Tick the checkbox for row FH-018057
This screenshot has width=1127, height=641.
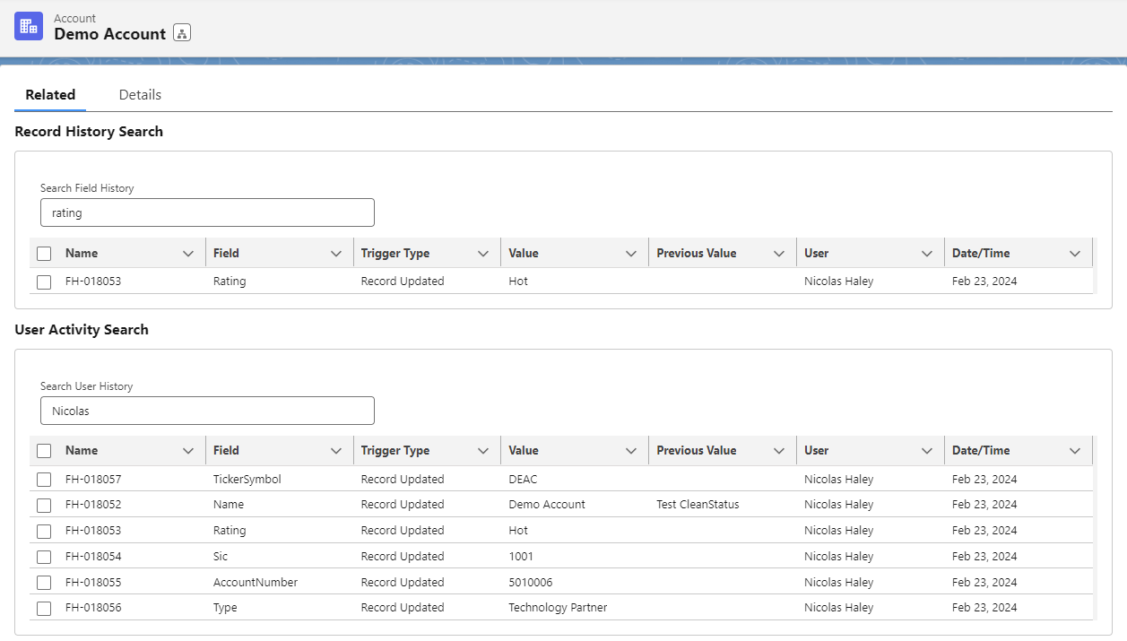44,480
